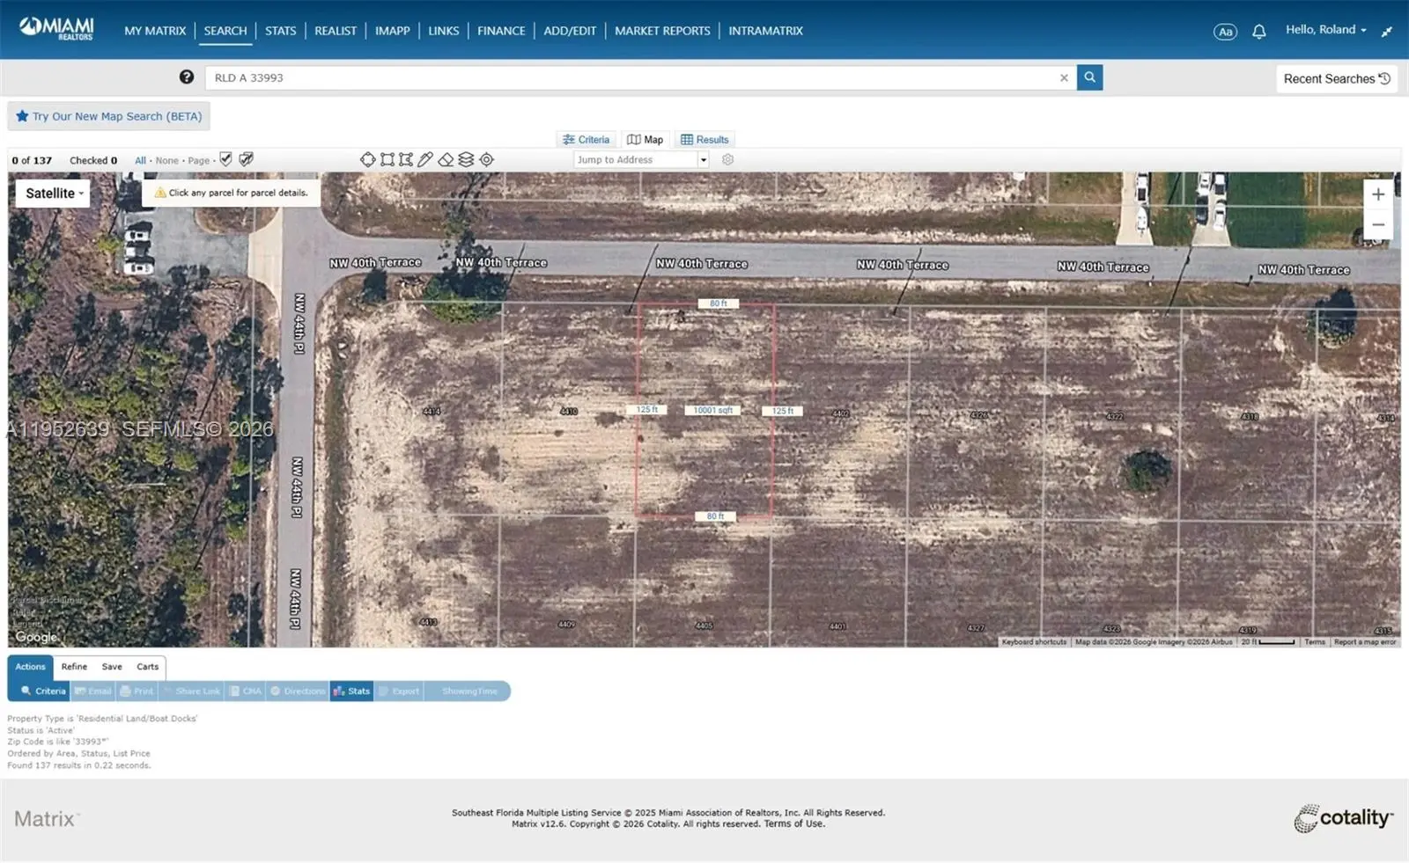The height and width of the screenshot is (863, 1409).
Task: Open the notifications bell icon
Action: tap(1258, 32)
